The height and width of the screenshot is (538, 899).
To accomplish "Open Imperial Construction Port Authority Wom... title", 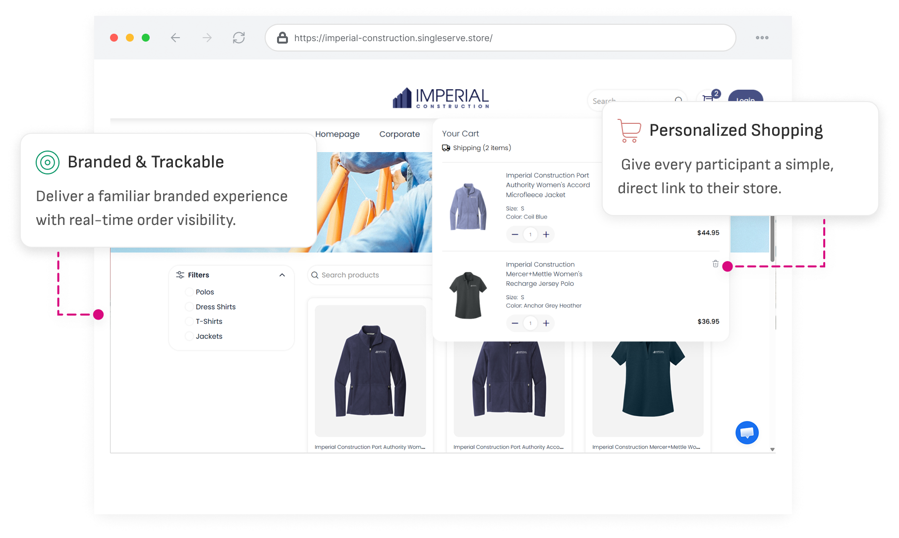I will point(370,447).
